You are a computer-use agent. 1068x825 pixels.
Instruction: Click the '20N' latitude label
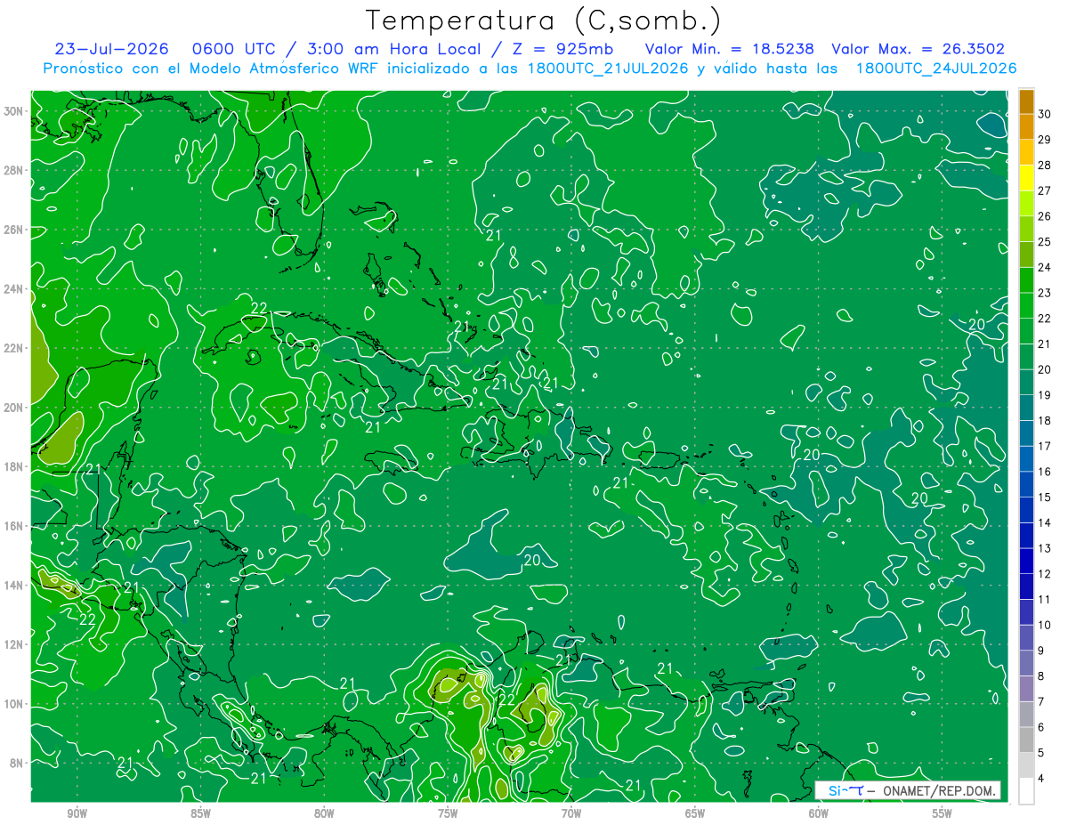point(13,408)
